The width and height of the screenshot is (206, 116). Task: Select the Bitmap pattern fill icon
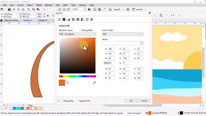click(x=78, y=19)
